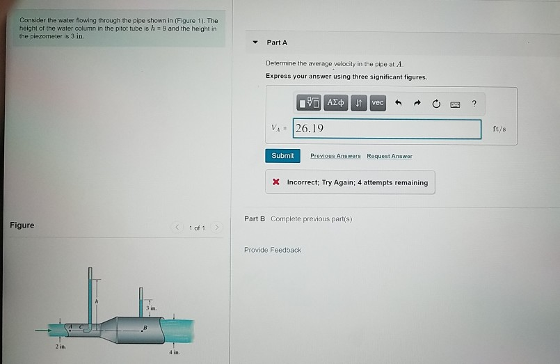Undo the last edit in answer box
Image resolution: width=560 pixels, height=364 pixels.
398,103
